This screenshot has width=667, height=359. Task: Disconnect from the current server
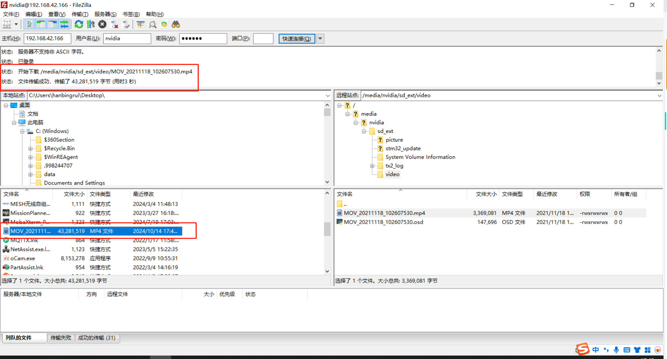(114, 25)
